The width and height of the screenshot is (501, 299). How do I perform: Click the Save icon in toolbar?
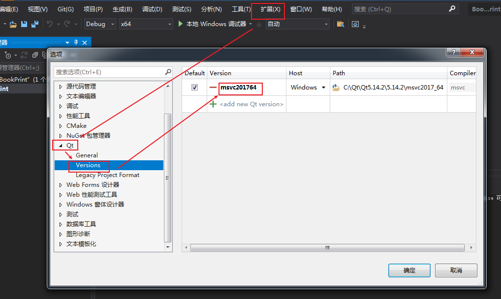(24, 24)
